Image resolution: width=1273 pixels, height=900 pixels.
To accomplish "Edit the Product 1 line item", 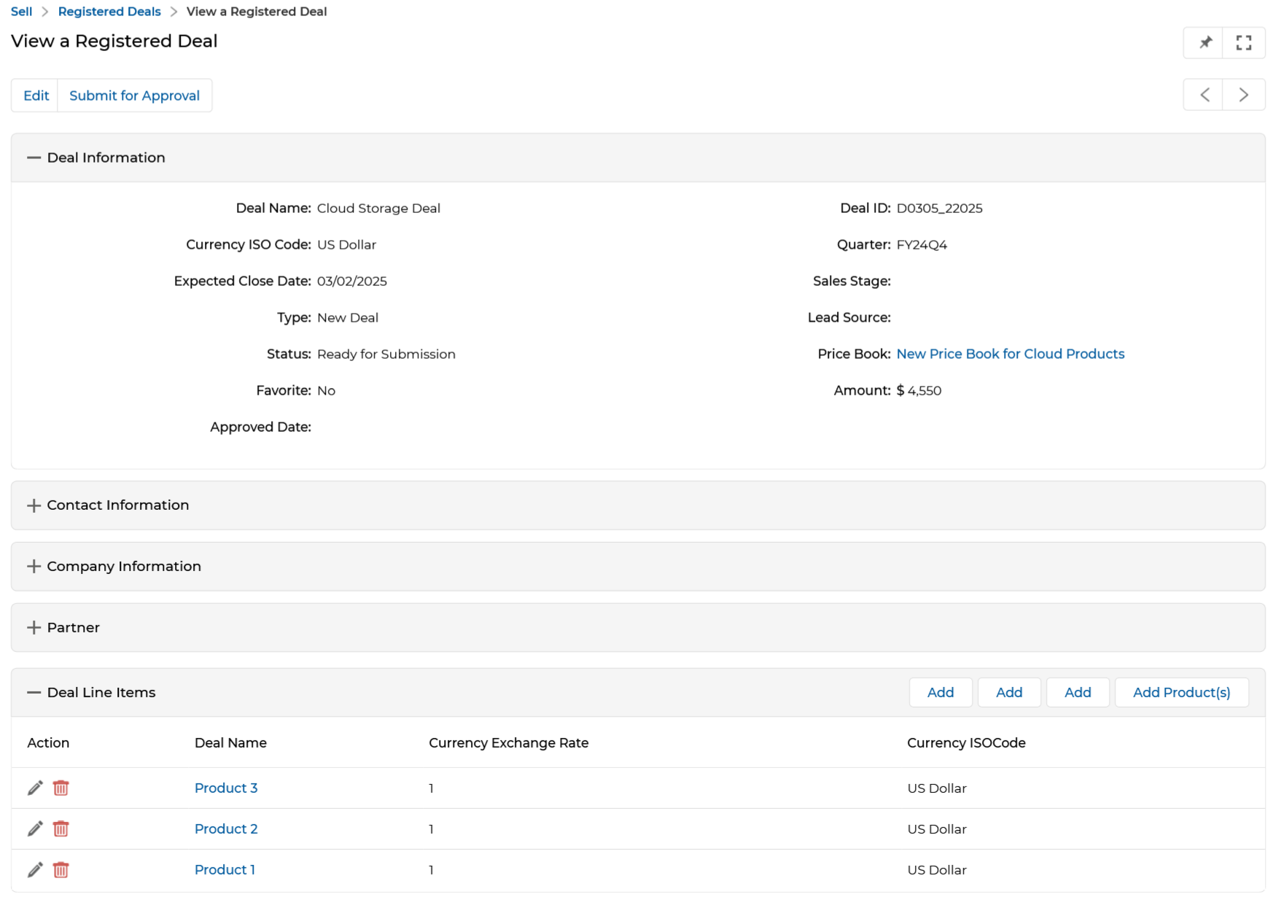I will click(x=35, y=869).
